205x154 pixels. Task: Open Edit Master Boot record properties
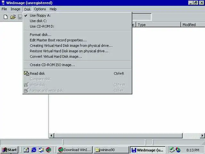click(x=77, y=40)
